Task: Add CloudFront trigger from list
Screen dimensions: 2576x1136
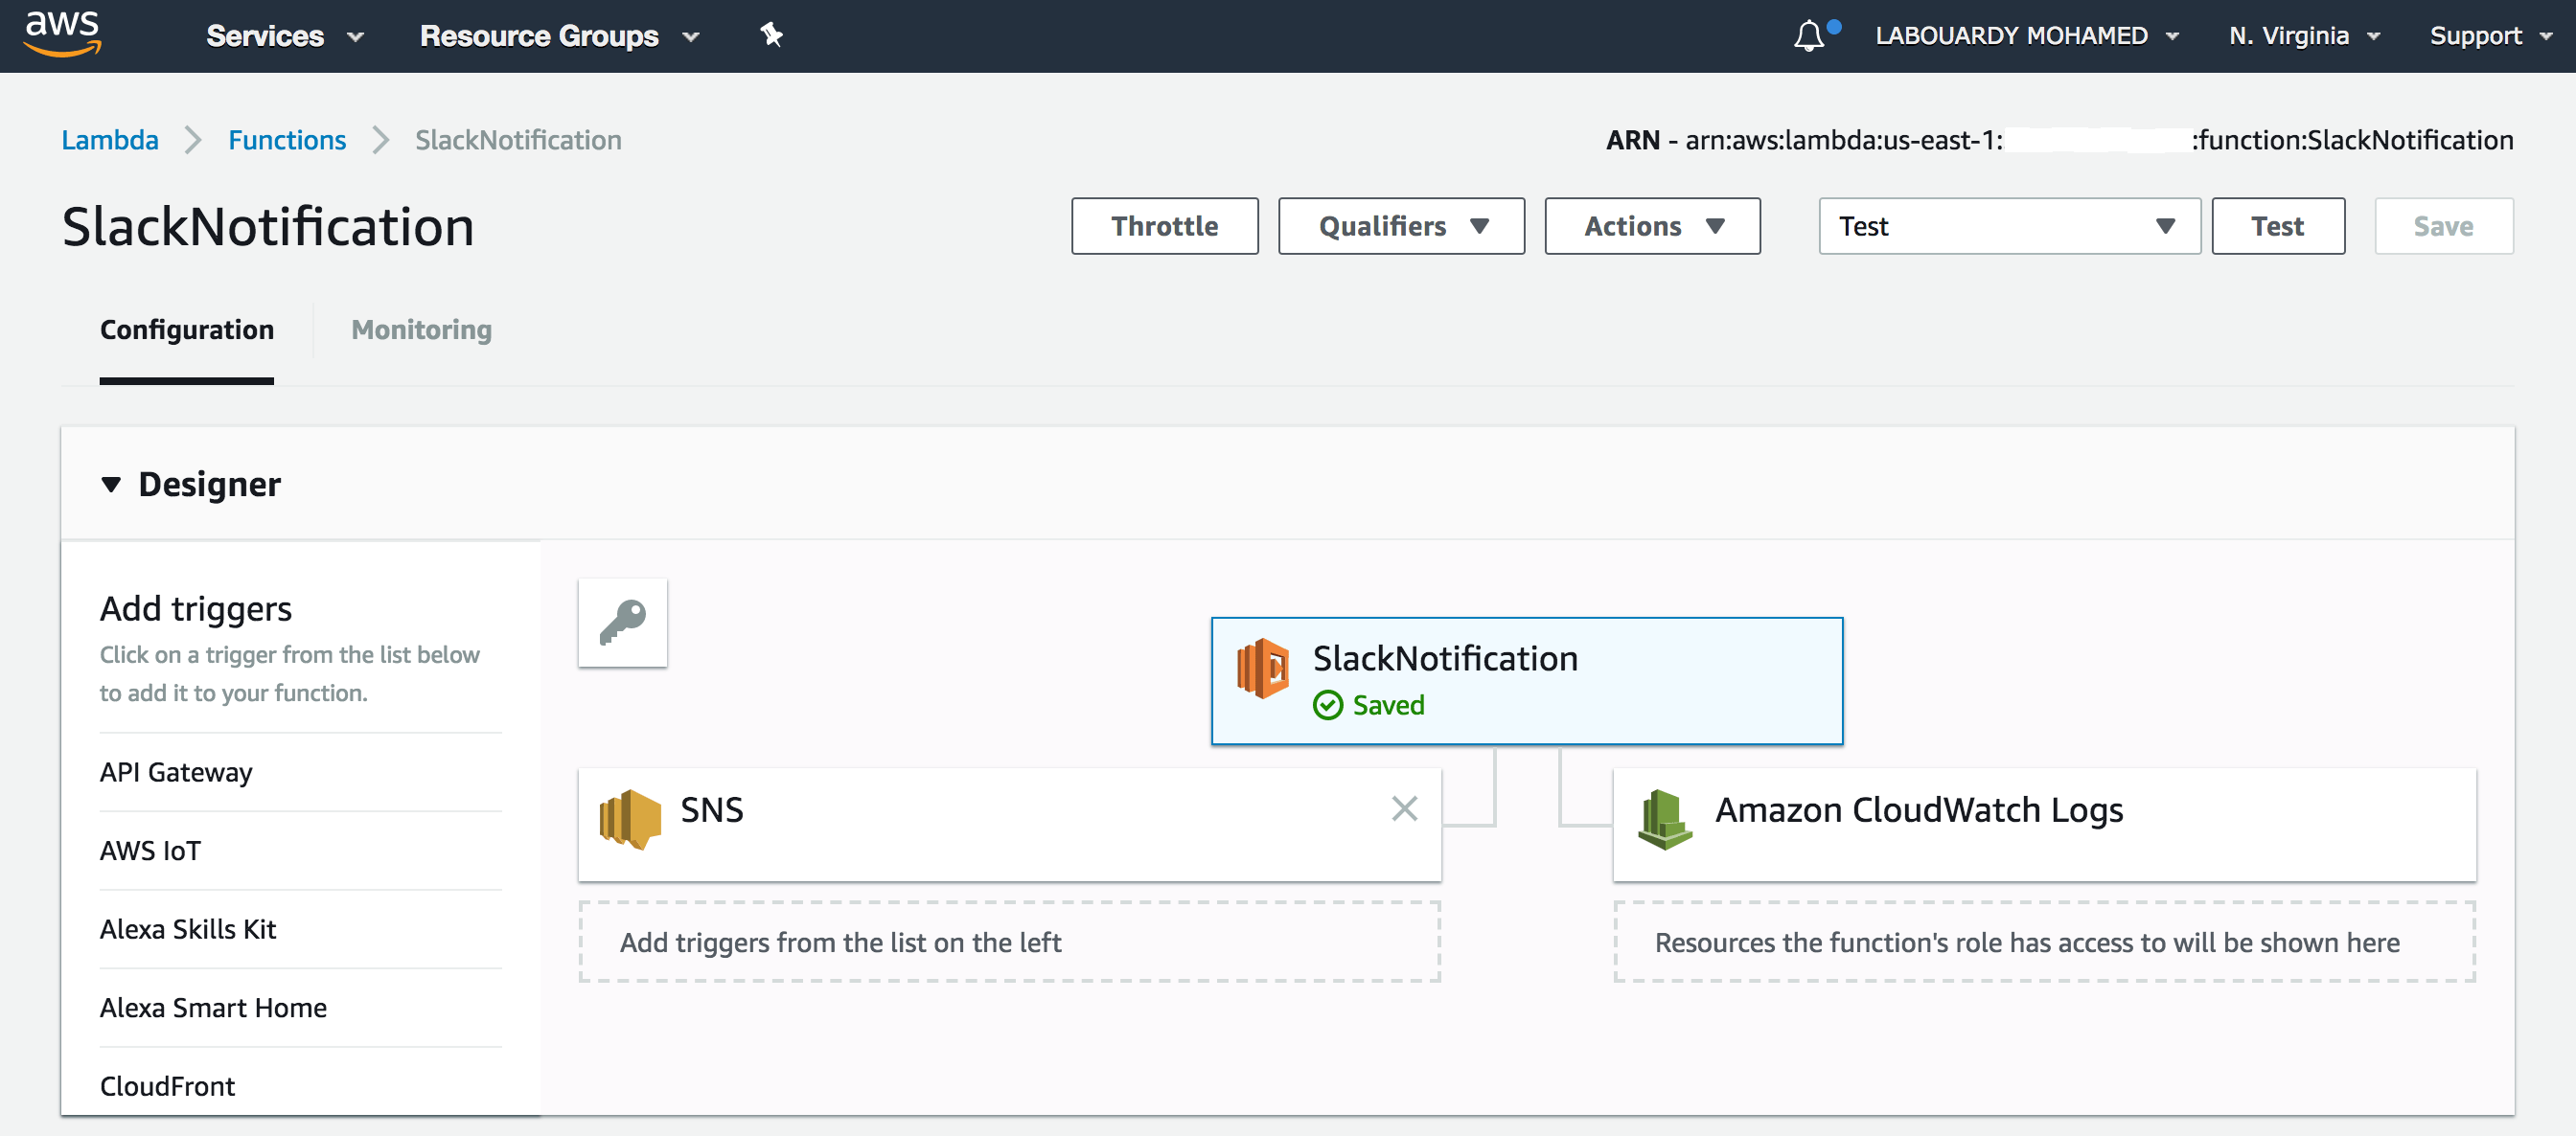Action: coord(300,1086)
